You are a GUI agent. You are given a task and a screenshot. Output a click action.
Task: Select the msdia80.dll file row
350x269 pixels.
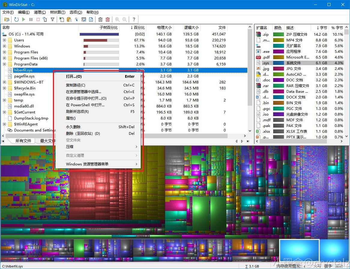[125, 106]
